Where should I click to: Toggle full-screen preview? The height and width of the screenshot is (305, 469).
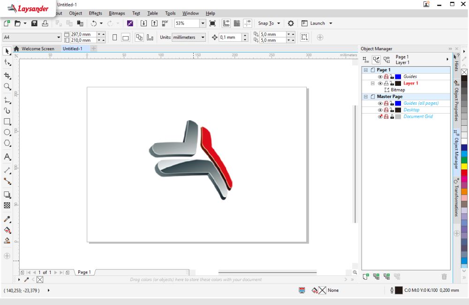[x=212, y=23]
